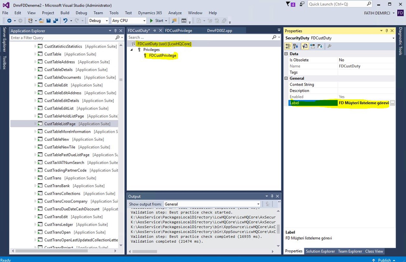Switch to the FDCustPrivilege tab

[179, 30]
